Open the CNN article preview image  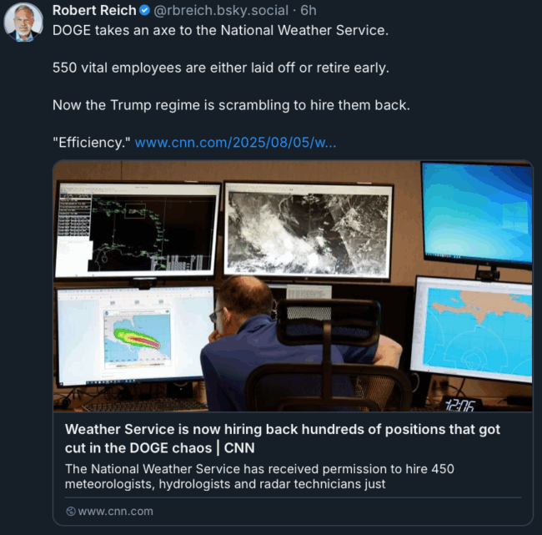[293, 285]
